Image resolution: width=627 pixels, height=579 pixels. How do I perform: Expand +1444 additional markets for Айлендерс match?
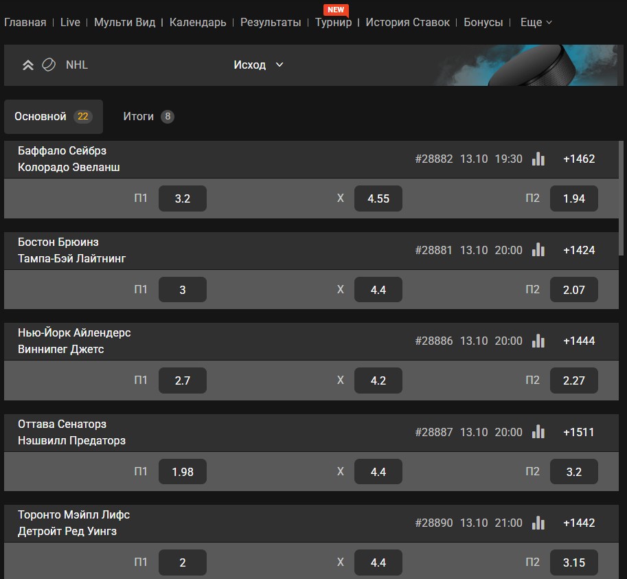pyautogui.click(x=579, y=341)
